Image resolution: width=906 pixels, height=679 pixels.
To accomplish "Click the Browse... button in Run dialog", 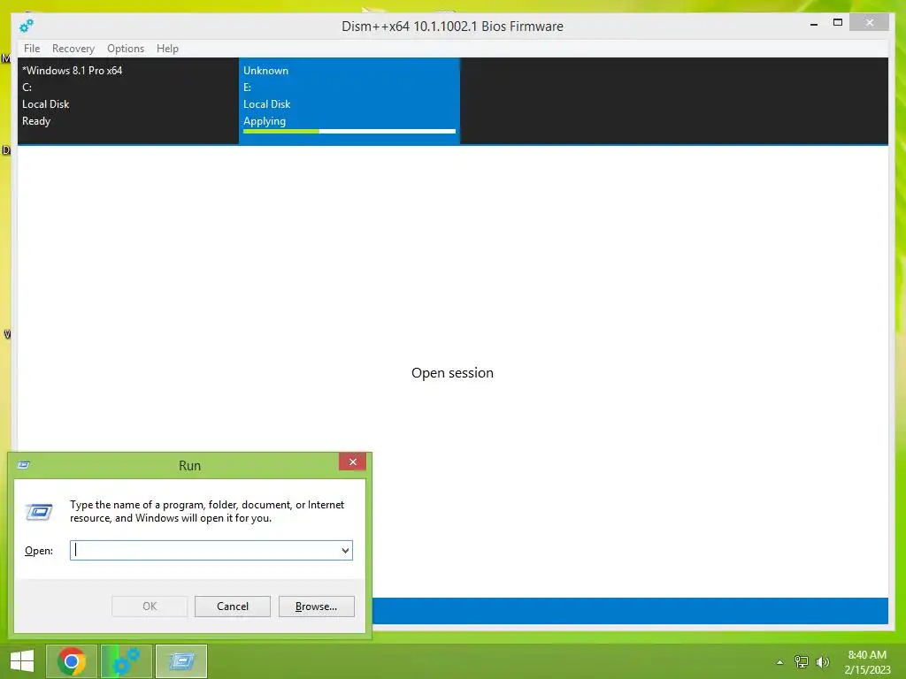I will pyautogui.click(x=316, y=607).
